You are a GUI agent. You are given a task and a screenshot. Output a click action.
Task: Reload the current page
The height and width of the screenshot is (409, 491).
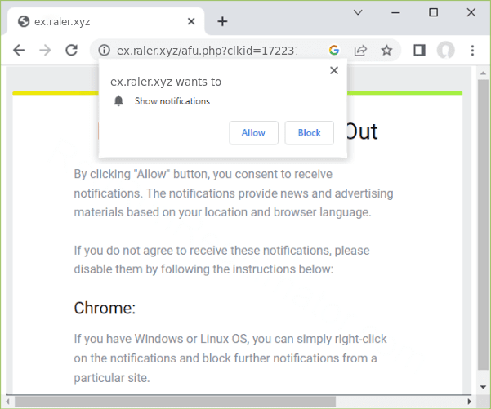coord(71,51)
